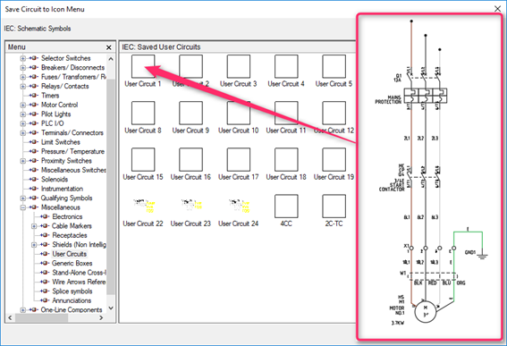Expand the Terminals/ Connectors tree node
Image resolution: width=507 pixels, height=346 pixels.
pyautogui.click(x=23, y=133)
